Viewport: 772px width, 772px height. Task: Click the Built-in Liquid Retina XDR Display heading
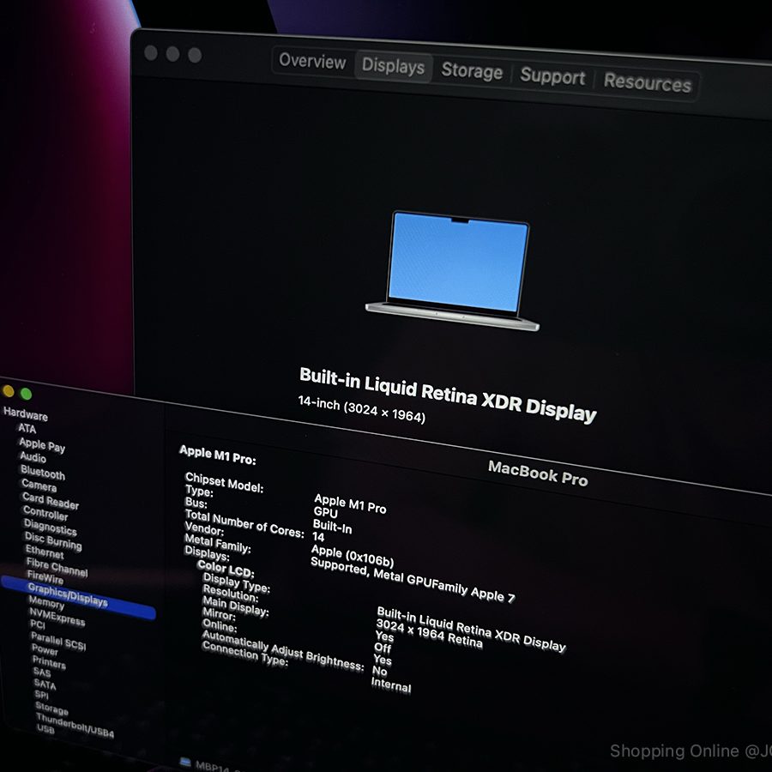(x=448, y=395)
